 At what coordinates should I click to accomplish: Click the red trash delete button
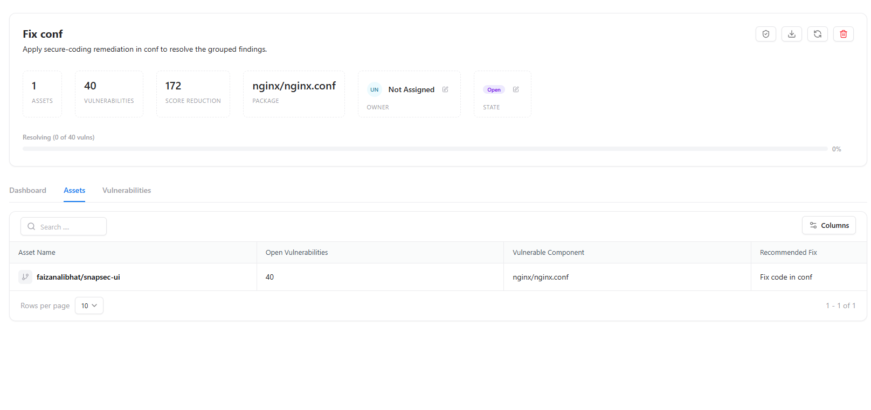coord(843,34)
